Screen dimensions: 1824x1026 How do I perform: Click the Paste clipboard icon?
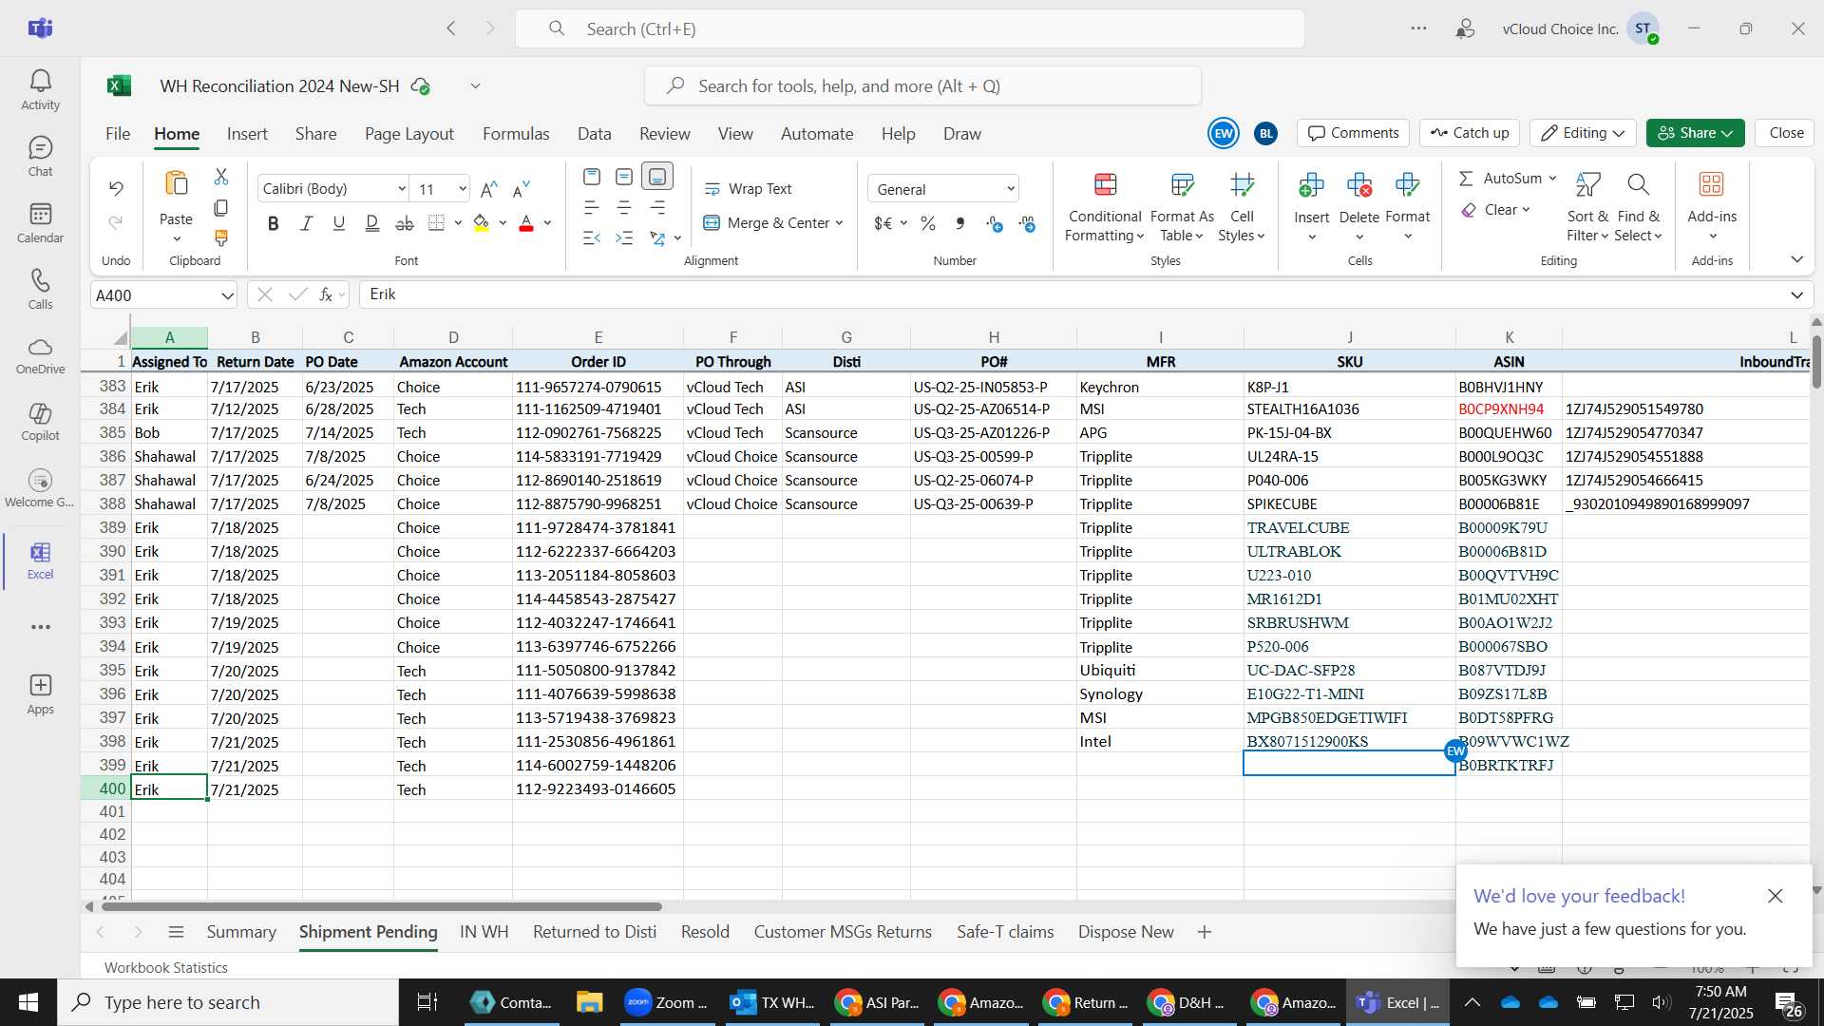pos(176,182)
